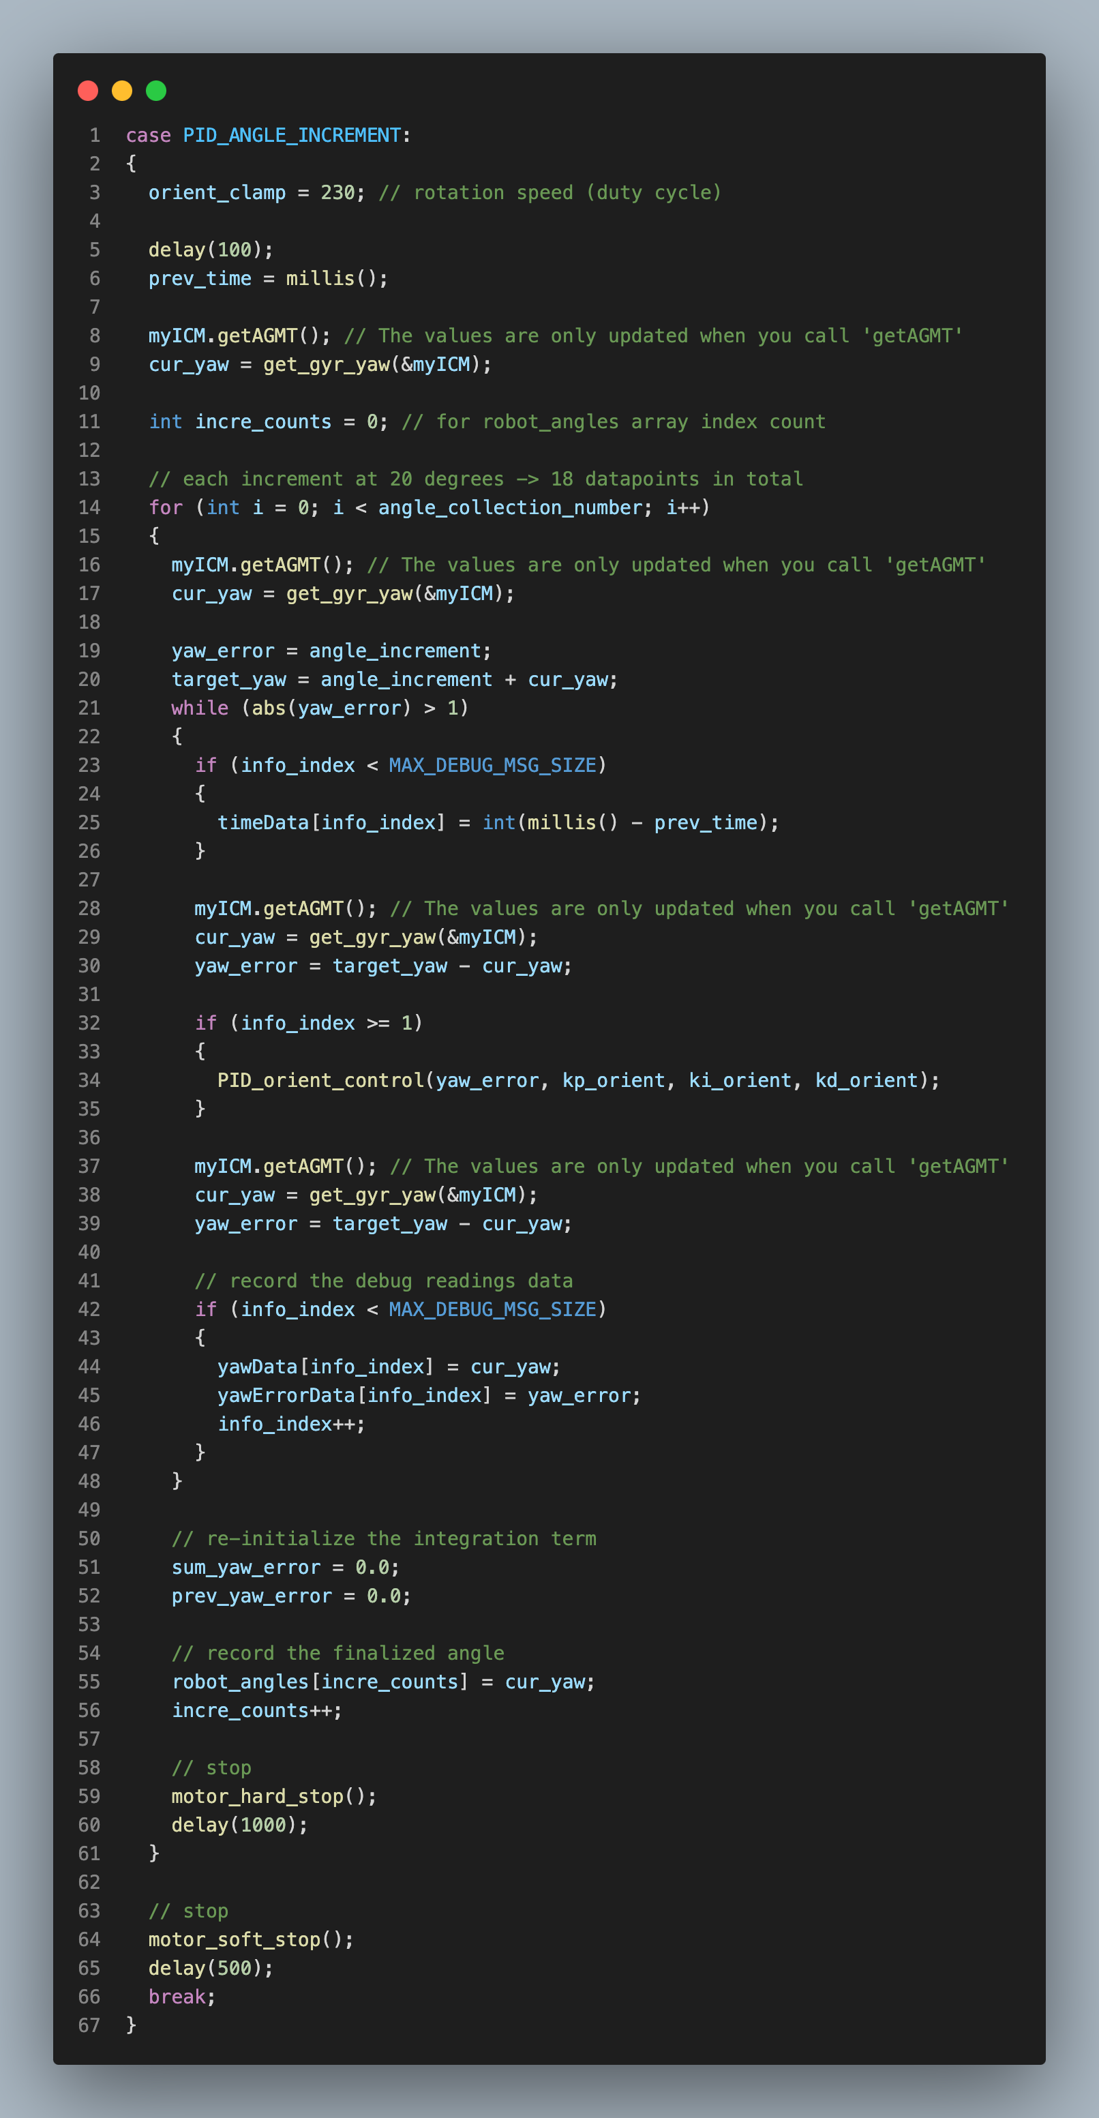Click 'int incre_counts = 0;' declaration
Screen dimensions: 1099x2118
point(268,422)
